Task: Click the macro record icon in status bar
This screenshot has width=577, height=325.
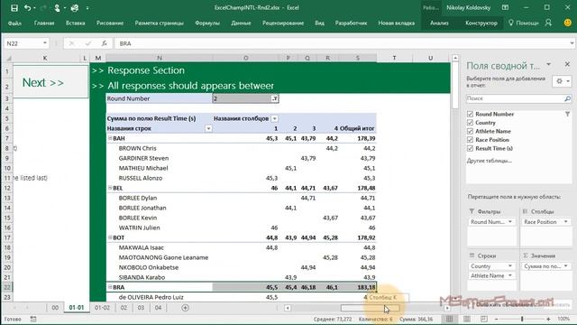Action: click(33, 319)
